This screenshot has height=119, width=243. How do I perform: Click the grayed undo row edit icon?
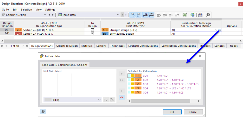[159, 15]
